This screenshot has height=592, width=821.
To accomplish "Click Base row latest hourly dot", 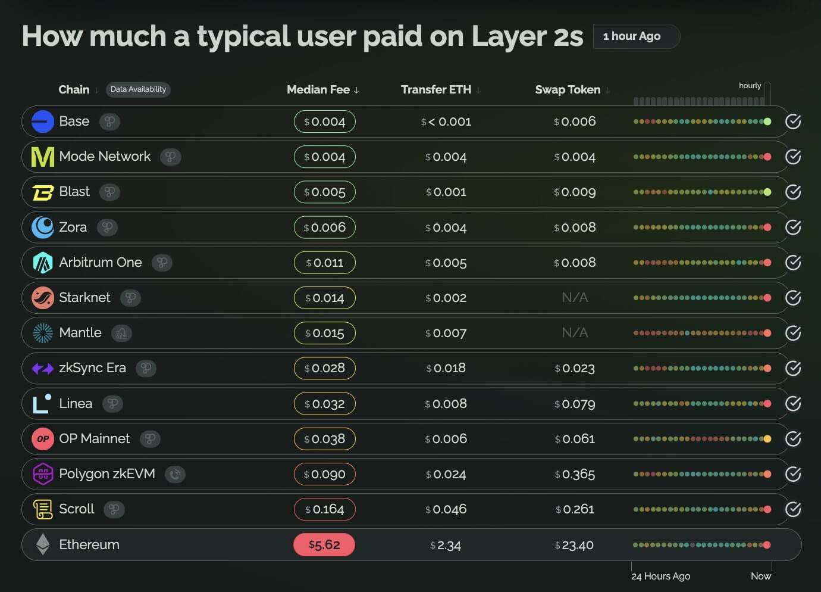I will [x=767, y=121].
